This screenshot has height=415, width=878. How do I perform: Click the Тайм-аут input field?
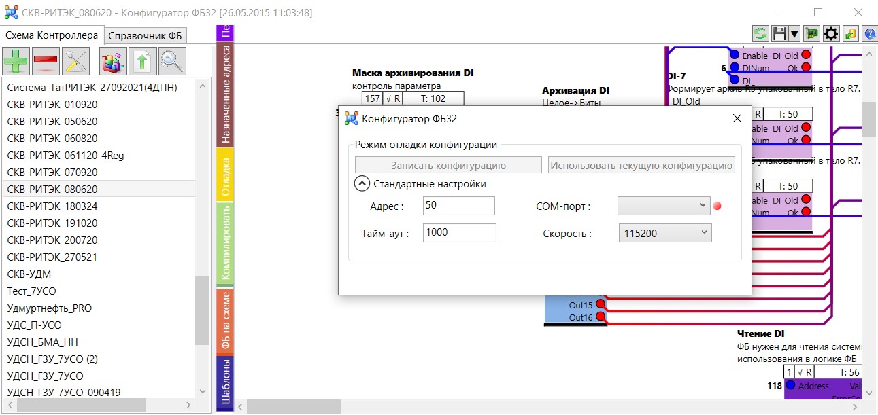pyautogui.click(x=459, y=234)
